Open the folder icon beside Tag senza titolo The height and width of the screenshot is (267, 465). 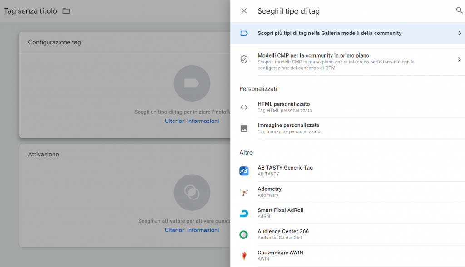coord(66,11)
